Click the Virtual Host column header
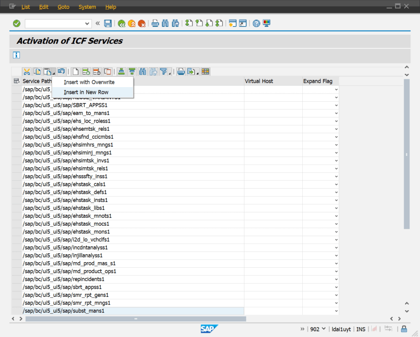Image resolution: width=420 pixels, height=337 pixels. click(273, 81)
